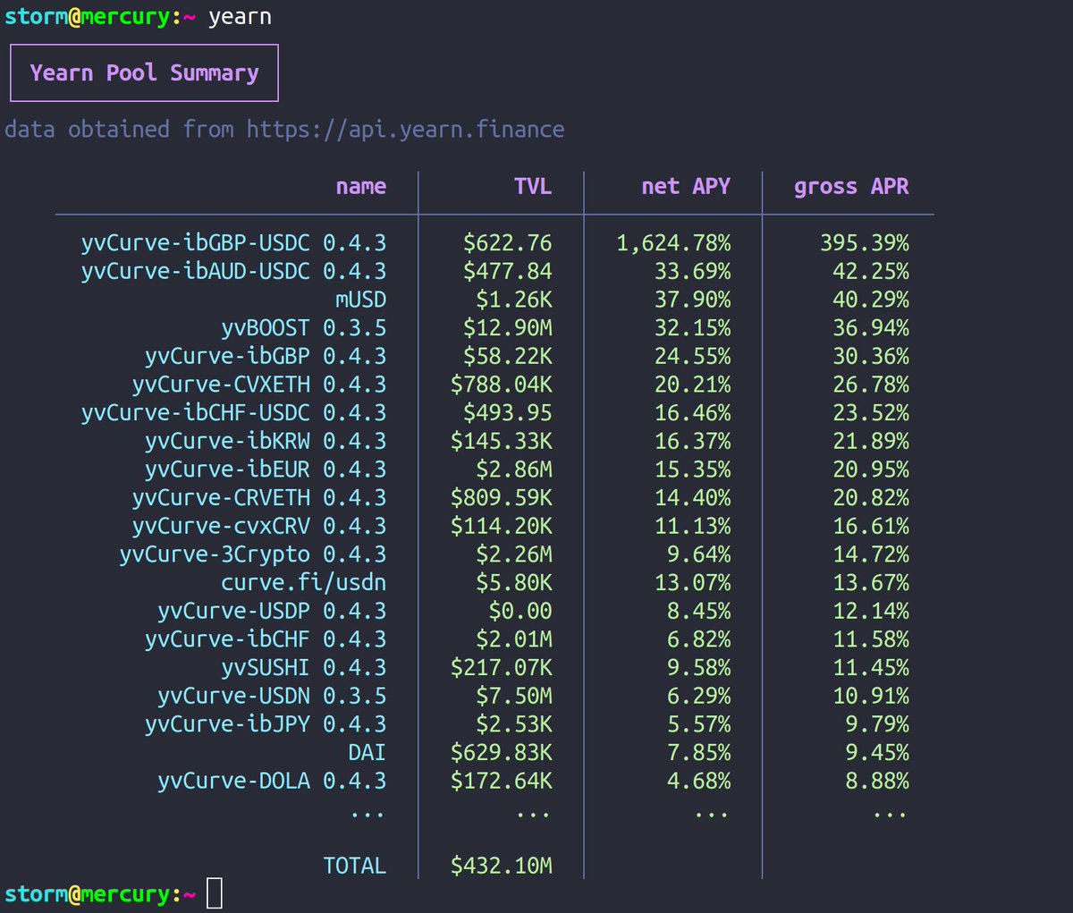Viewport: 1073px width, 913px height.
Task: Click the TVL value $477.84
Action: (508, 271)
